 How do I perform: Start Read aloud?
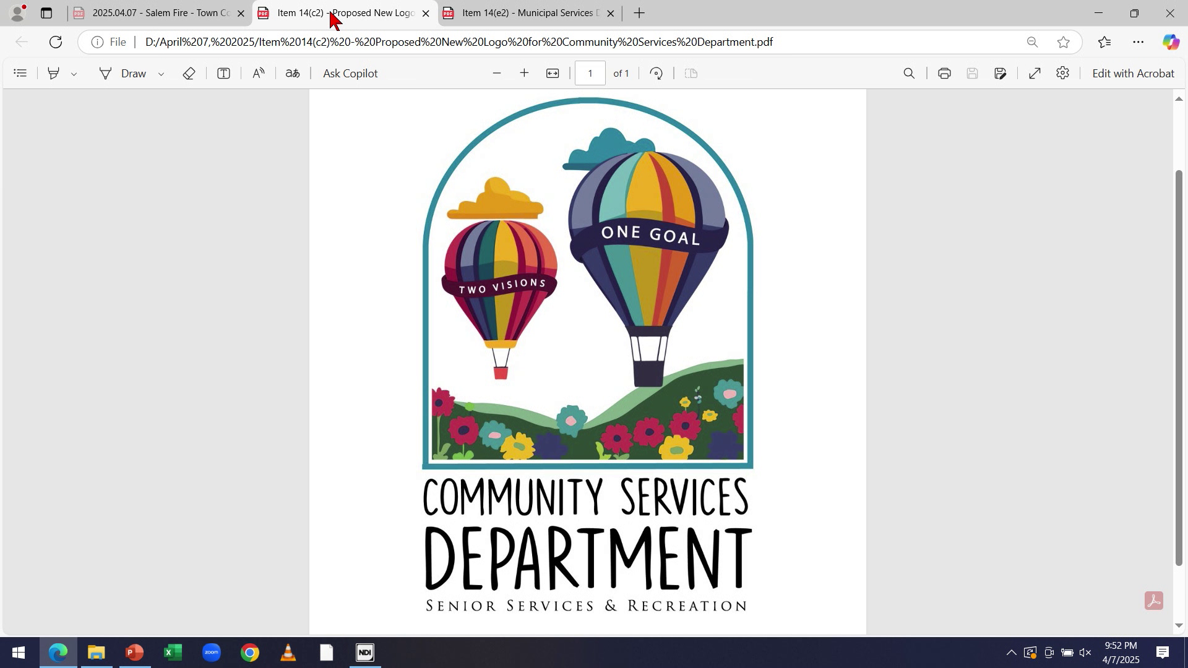[x=259, y=73]
